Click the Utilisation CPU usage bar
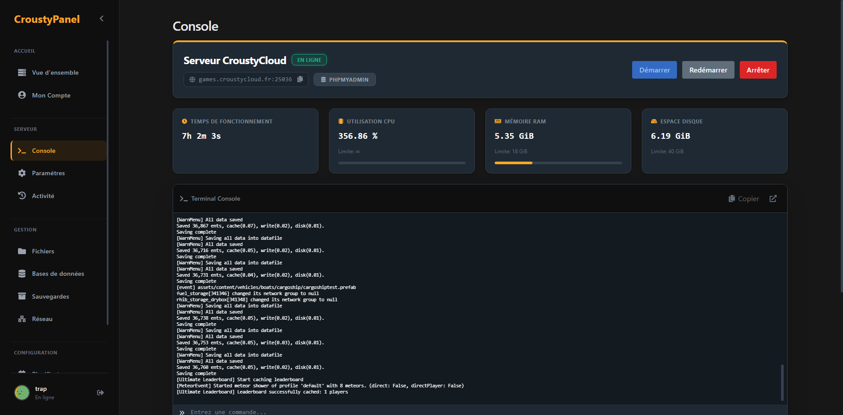The width and height of the screenshot is (843, 415). tap(402, 163)
